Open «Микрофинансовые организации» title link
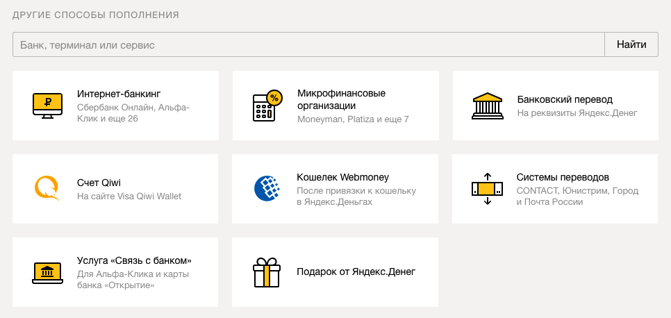The height and width of the screenshot is (318, 671). click(x=341, y=99)
